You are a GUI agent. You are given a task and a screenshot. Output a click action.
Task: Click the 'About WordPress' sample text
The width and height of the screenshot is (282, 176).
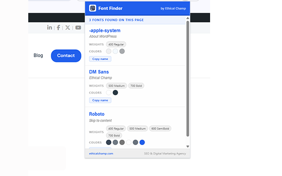103,37
